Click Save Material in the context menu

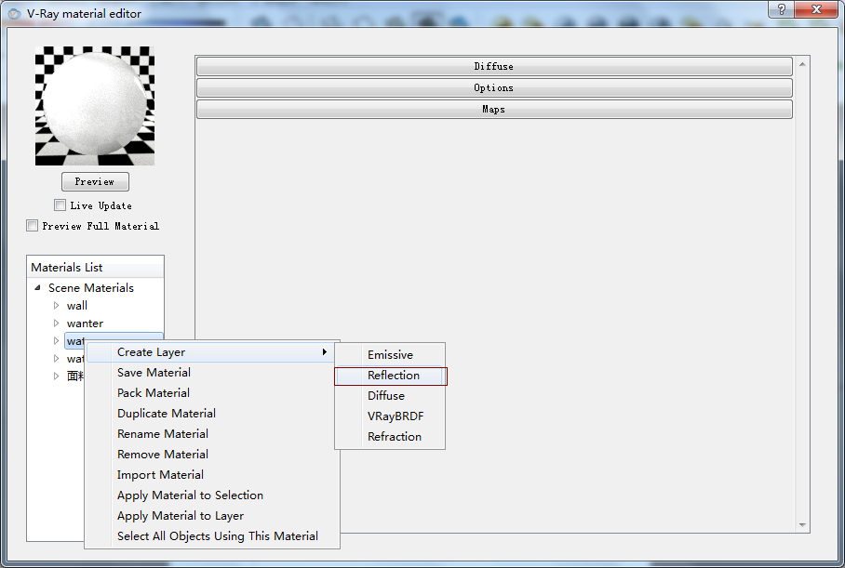154,373
